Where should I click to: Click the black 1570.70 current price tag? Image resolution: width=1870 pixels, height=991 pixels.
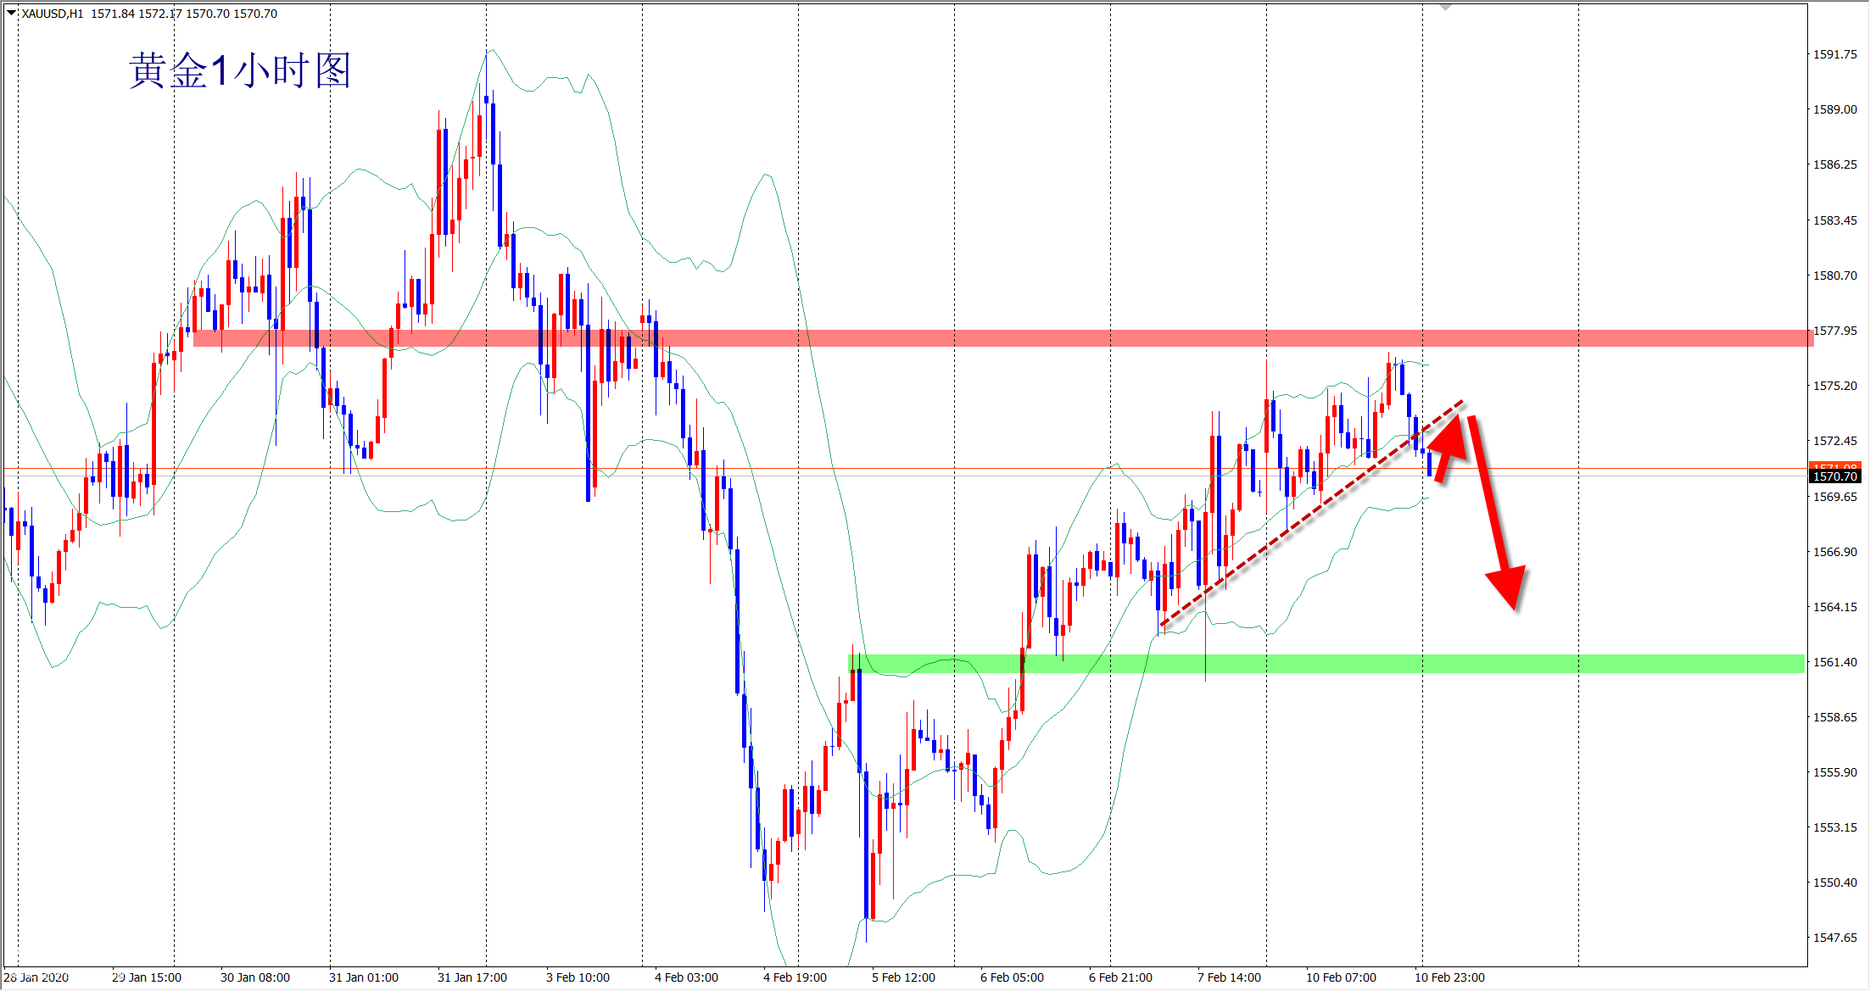coord(1834,477)
